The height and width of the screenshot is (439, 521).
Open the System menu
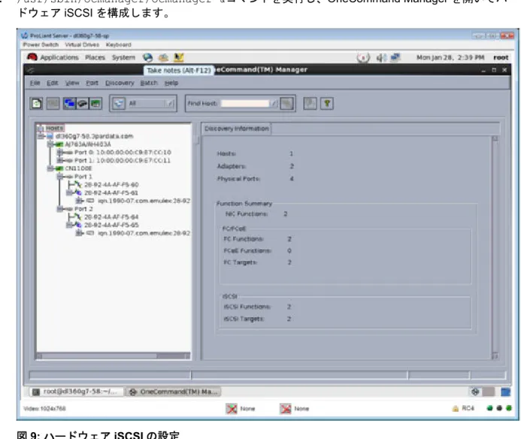(x=123, y=57)
